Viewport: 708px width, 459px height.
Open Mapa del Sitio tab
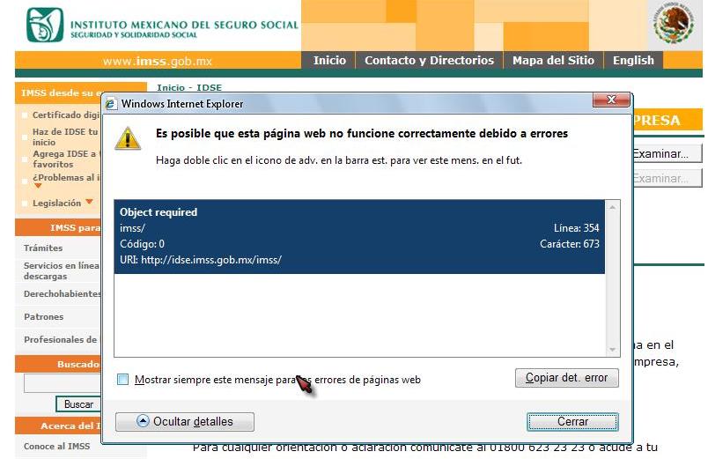pos(553,60)
